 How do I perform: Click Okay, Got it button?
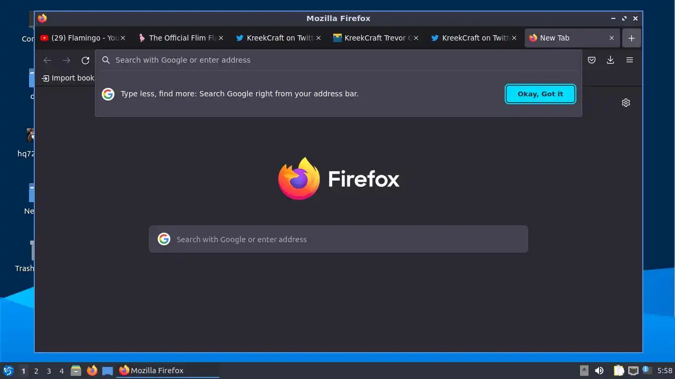(x=540, y=94)
